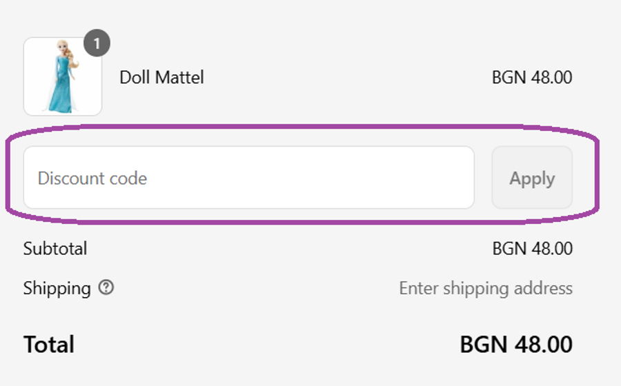Click the bold Total label
This screenshot has height=386, width=621.
click(48, 344)
